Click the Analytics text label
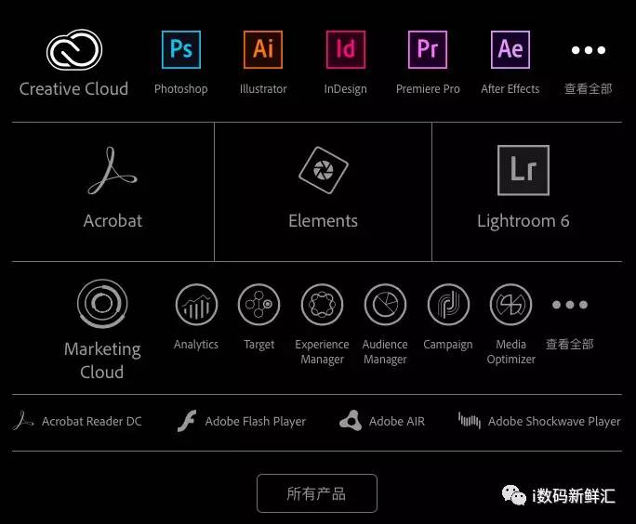 click(196, 345)
